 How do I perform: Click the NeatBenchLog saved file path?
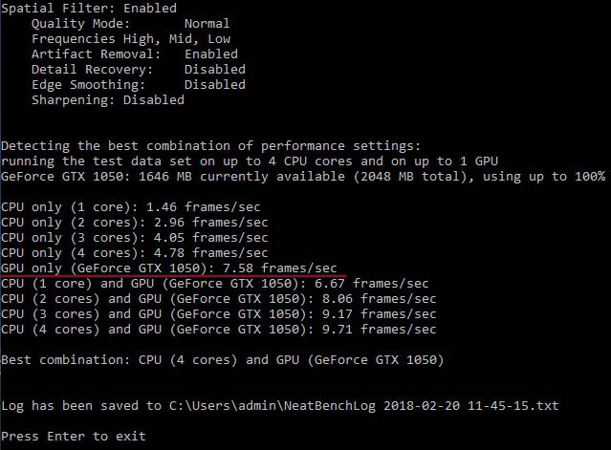point(364,406)
